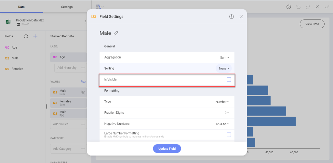Viewport: 333px width, 163px height.
Task: Click the ABC icon next to Age field
Action: coord(7,48)
